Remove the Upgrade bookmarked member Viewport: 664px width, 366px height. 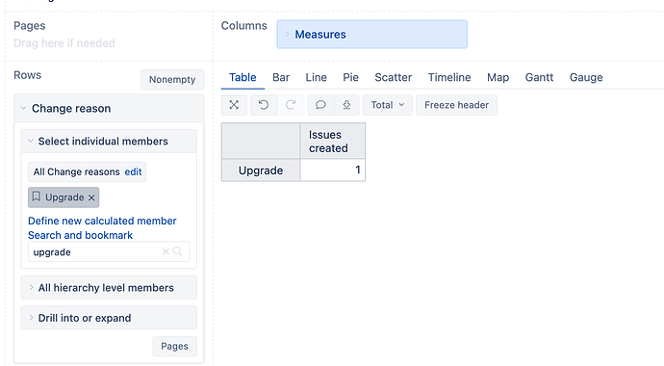pos(91,197)
